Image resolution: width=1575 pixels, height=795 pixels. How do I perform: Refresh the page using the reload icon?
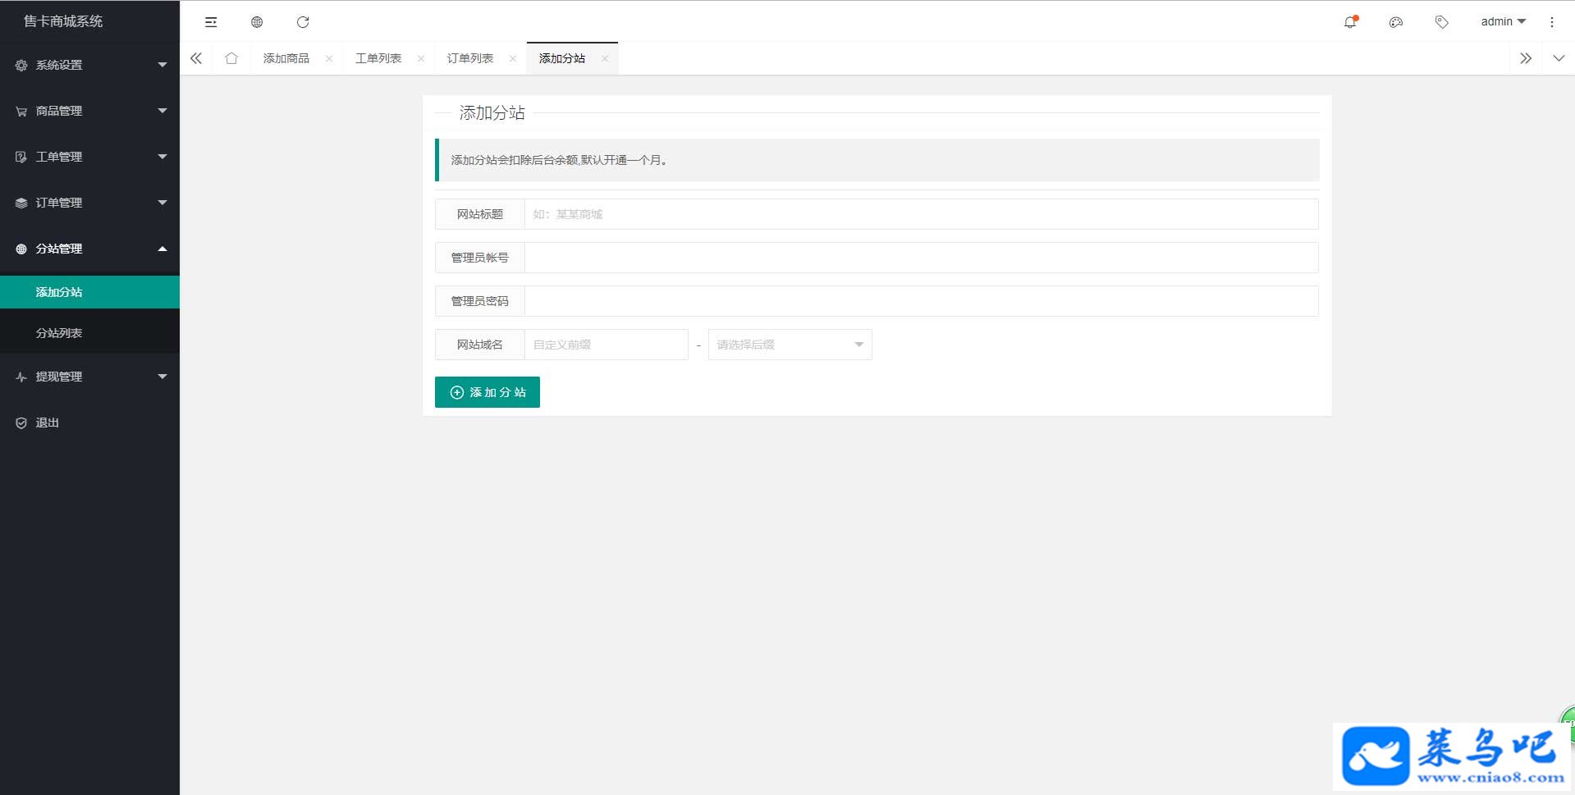tap(303, 22)
